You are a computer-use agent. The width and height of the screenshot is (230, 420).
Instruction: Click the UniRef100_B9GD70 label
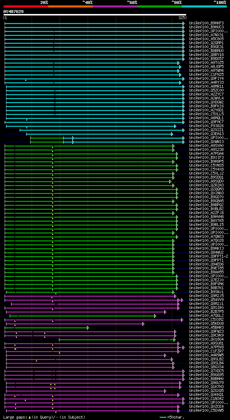click(206, 197)
